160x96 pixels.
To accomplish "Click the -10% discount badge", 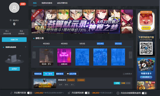I will coord(117,83).
